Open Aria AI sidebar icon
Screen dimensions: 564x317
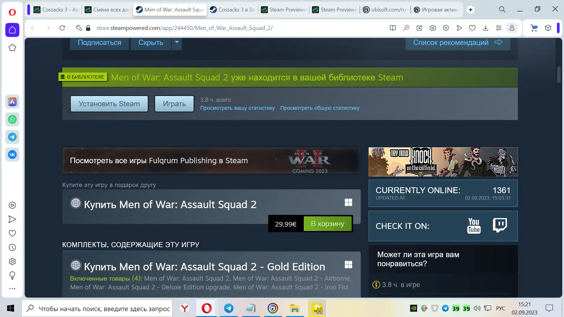[x=12, y=102]
